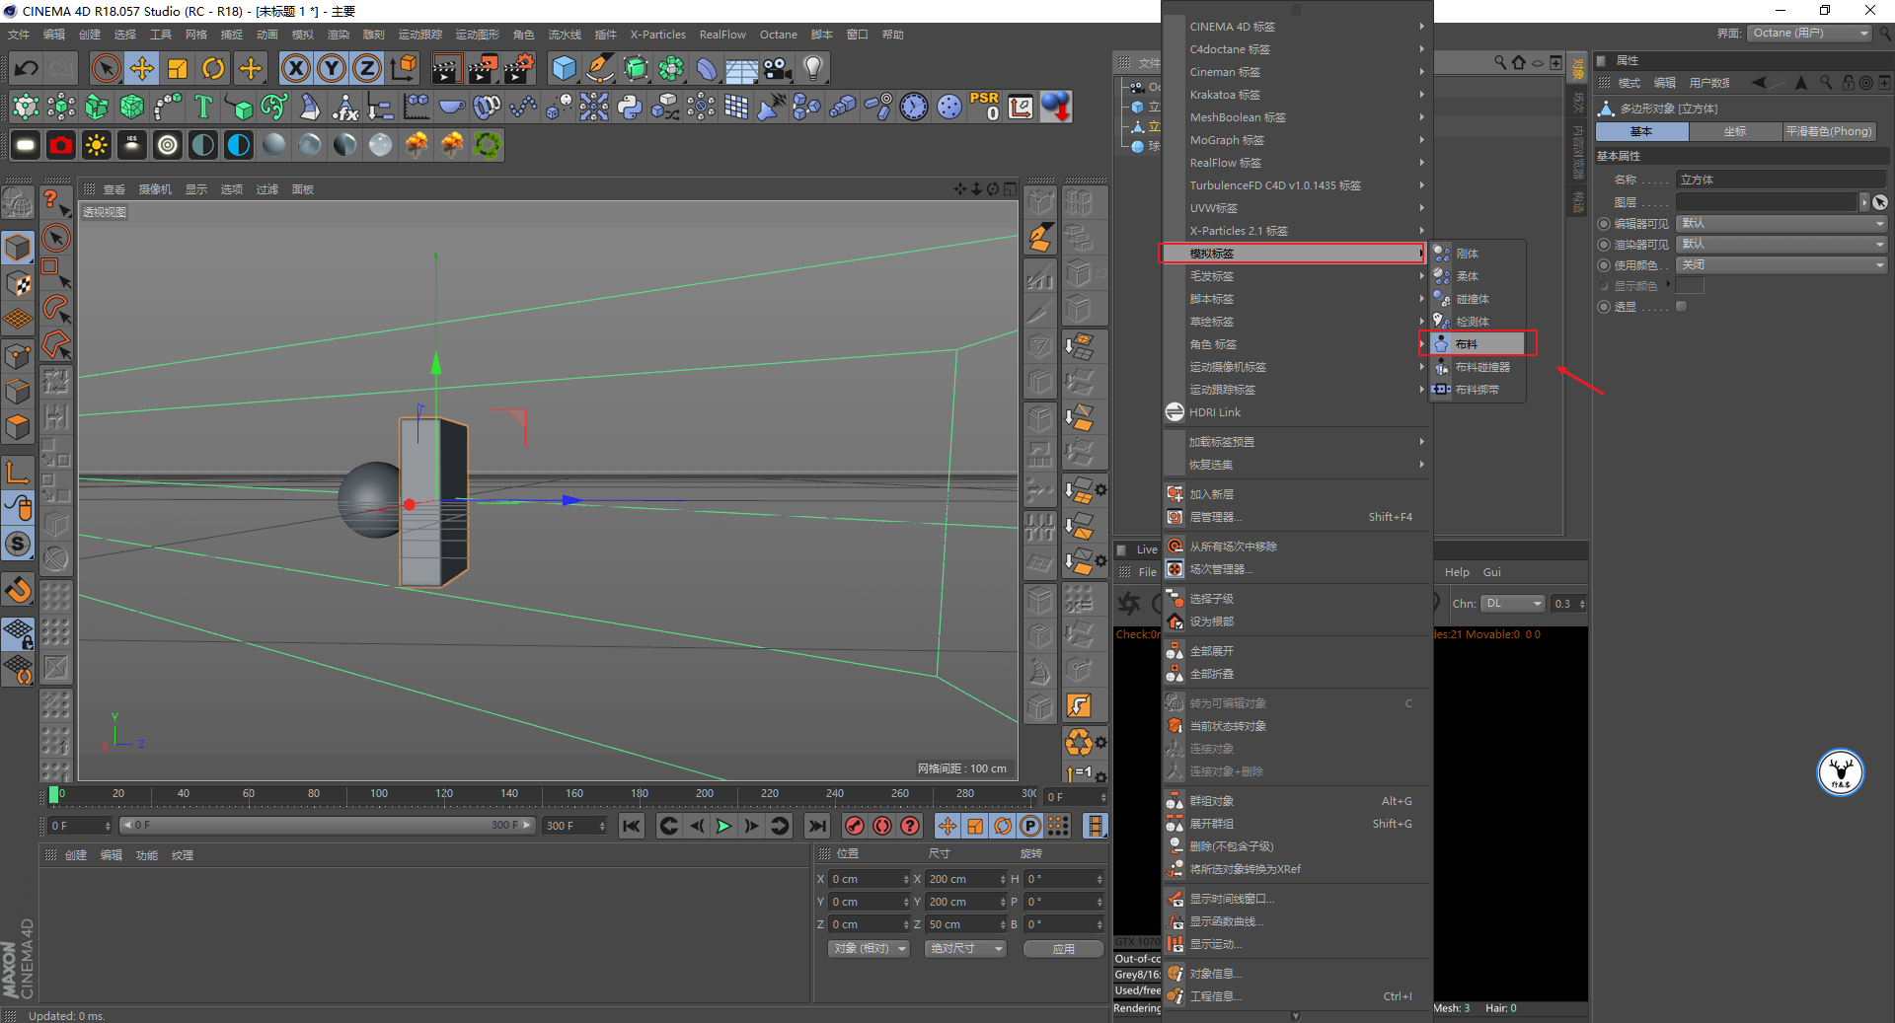1895x1023 pixels.
Task: Click the MoText green T icon
Action: (203, 107)
